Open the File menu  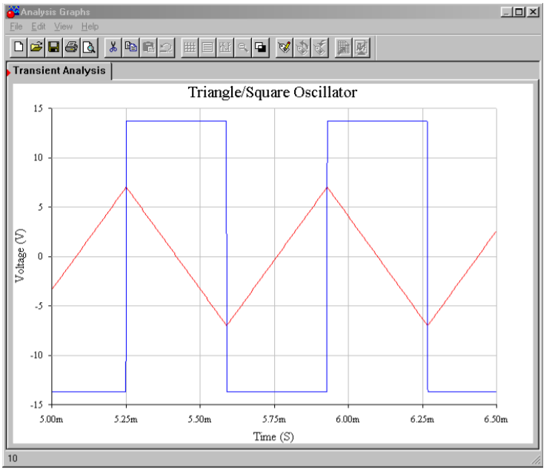[x=16, y=27]
